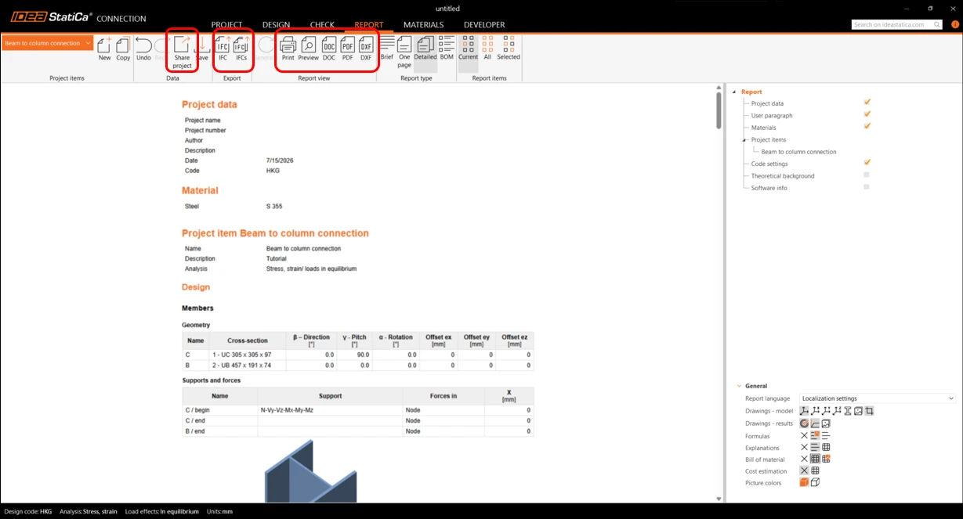Select circular icon in Drawings - results
The width and height of the screenshot is (963, 519).
804,423
